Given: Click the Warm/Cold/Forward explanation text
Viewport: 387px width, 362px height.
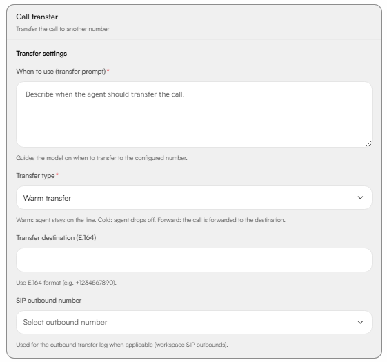Looking at the screenshot, I should click(151, 220).
